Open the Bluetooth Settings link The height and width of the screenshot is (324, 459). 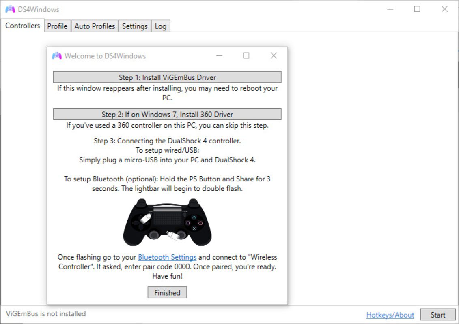(167, 257)
